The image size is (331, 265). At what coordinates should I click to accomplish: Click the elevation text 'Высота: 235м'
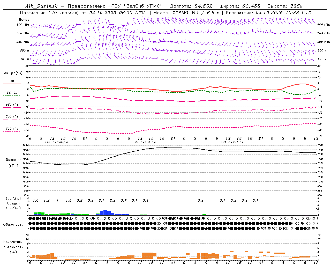coord(285,6)
